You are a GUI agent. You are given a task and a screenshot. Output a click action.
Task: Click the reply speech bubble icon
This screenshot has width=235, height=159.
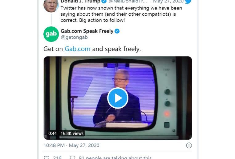tap(72, 157)
